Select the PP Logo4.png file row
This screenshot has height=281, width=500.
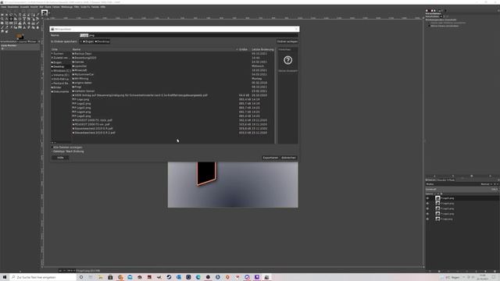click(173, 112)
